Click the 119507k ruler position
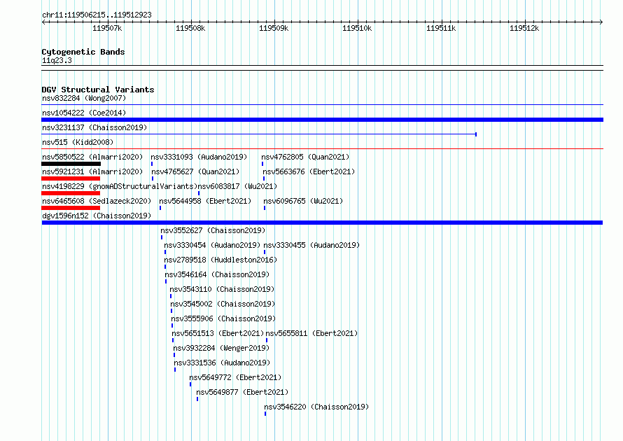The height and width of the screenshot is (441, 623). click(x=107, y=28)
